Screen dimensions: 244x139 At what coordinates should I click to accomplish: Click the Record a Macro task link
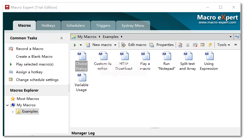tap(30, 49)
